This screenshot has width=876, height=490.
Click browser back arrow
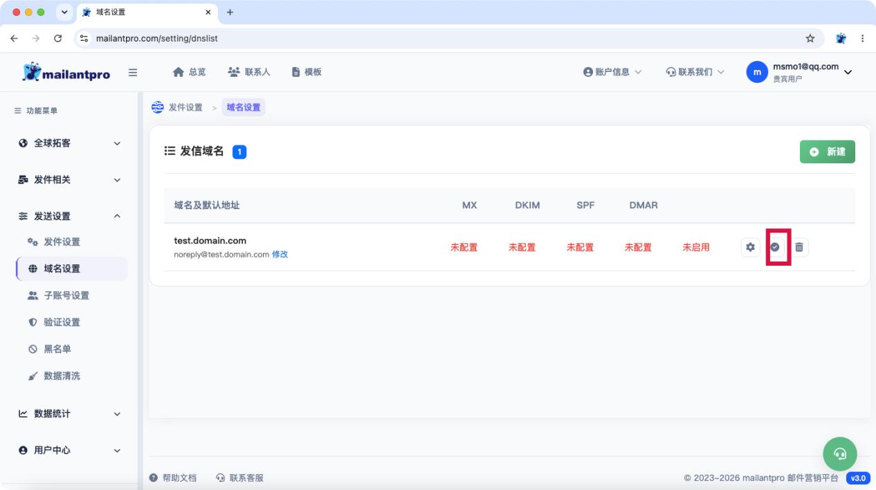click(15, 38)
